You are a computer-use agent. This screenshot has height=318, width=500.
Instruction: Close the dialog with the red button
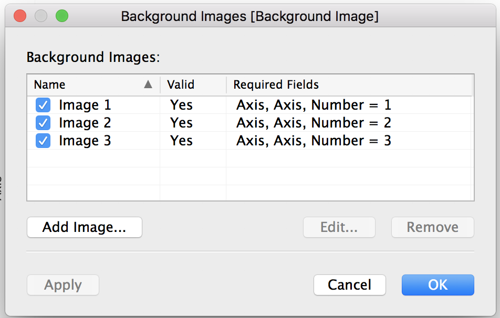pyautogui.click(x=20, y=16)
